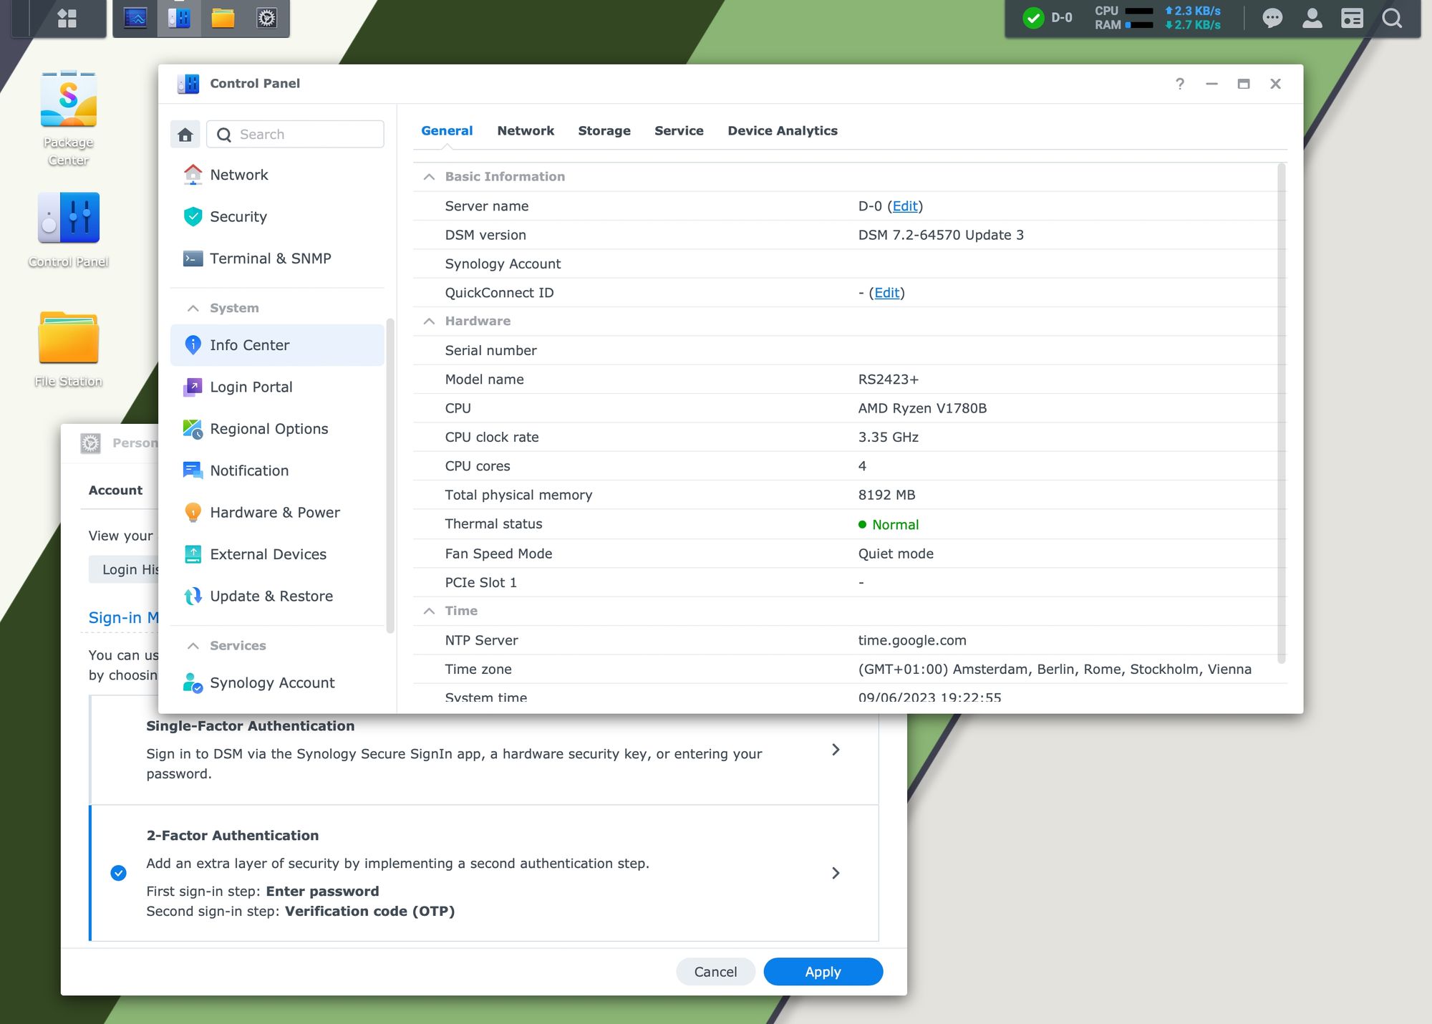Collapse the Basic Information section
The width and height of the screenshot is (1432, 1024).
tap(429, 177)
